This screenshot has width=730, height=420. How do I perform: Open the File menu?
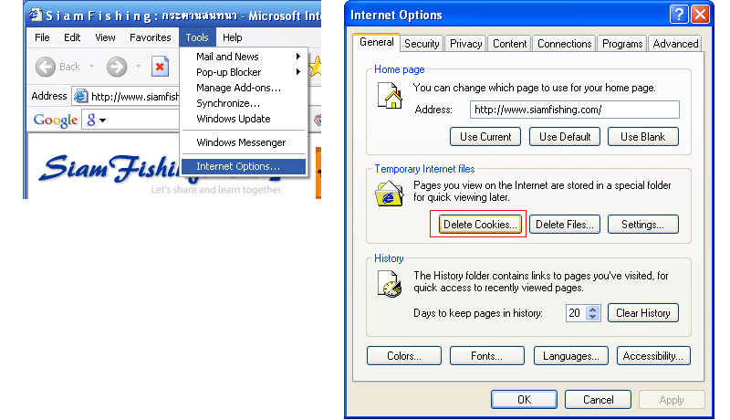pyautogui.click(x=42, y=37)
